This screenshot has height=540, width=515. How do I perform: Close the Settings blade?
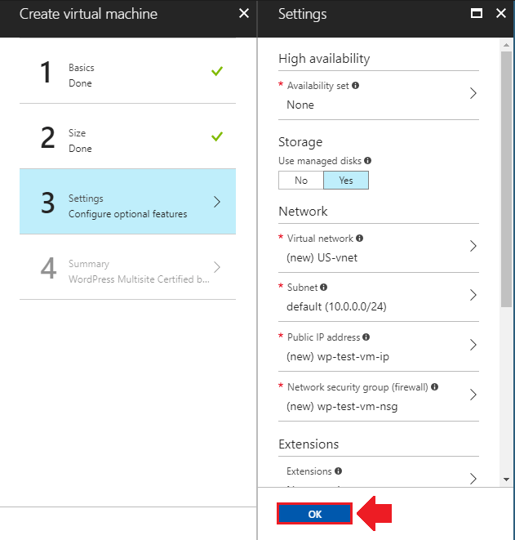pos(501,13)
